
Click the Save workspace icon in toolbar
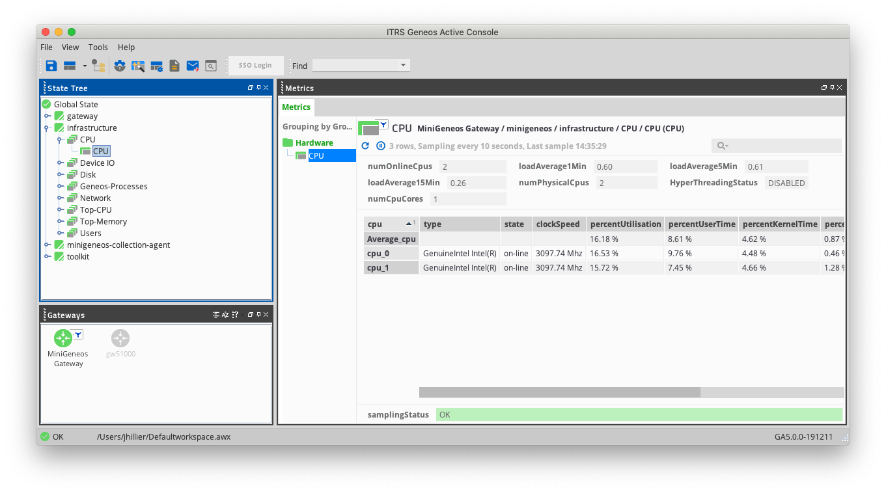tap(51, 66)
